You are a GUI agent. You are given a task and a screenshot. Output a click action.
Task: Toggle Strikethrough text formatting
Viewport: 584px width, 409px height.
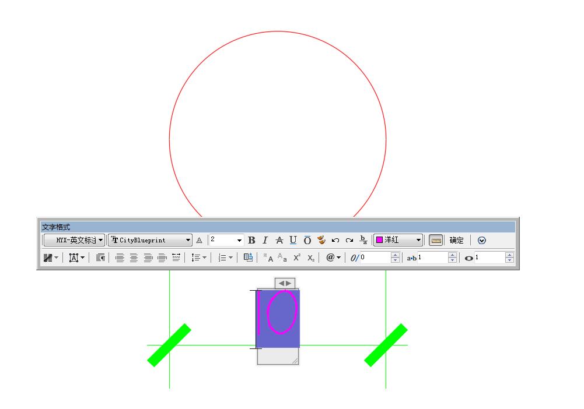click(x=279, y=240)
